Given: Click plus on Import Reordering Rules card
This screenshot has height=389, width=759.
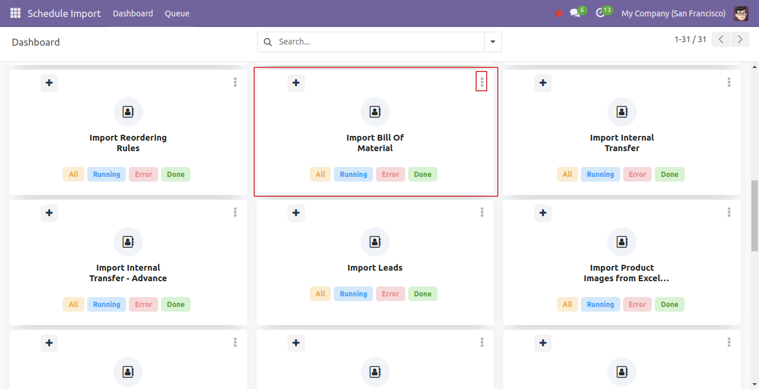Looking at the screenshot, I should 49,83.
